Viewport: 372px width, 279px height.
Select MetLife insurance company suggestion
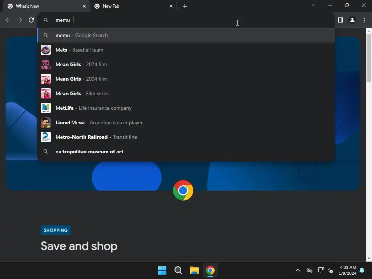tap(186, 108)
